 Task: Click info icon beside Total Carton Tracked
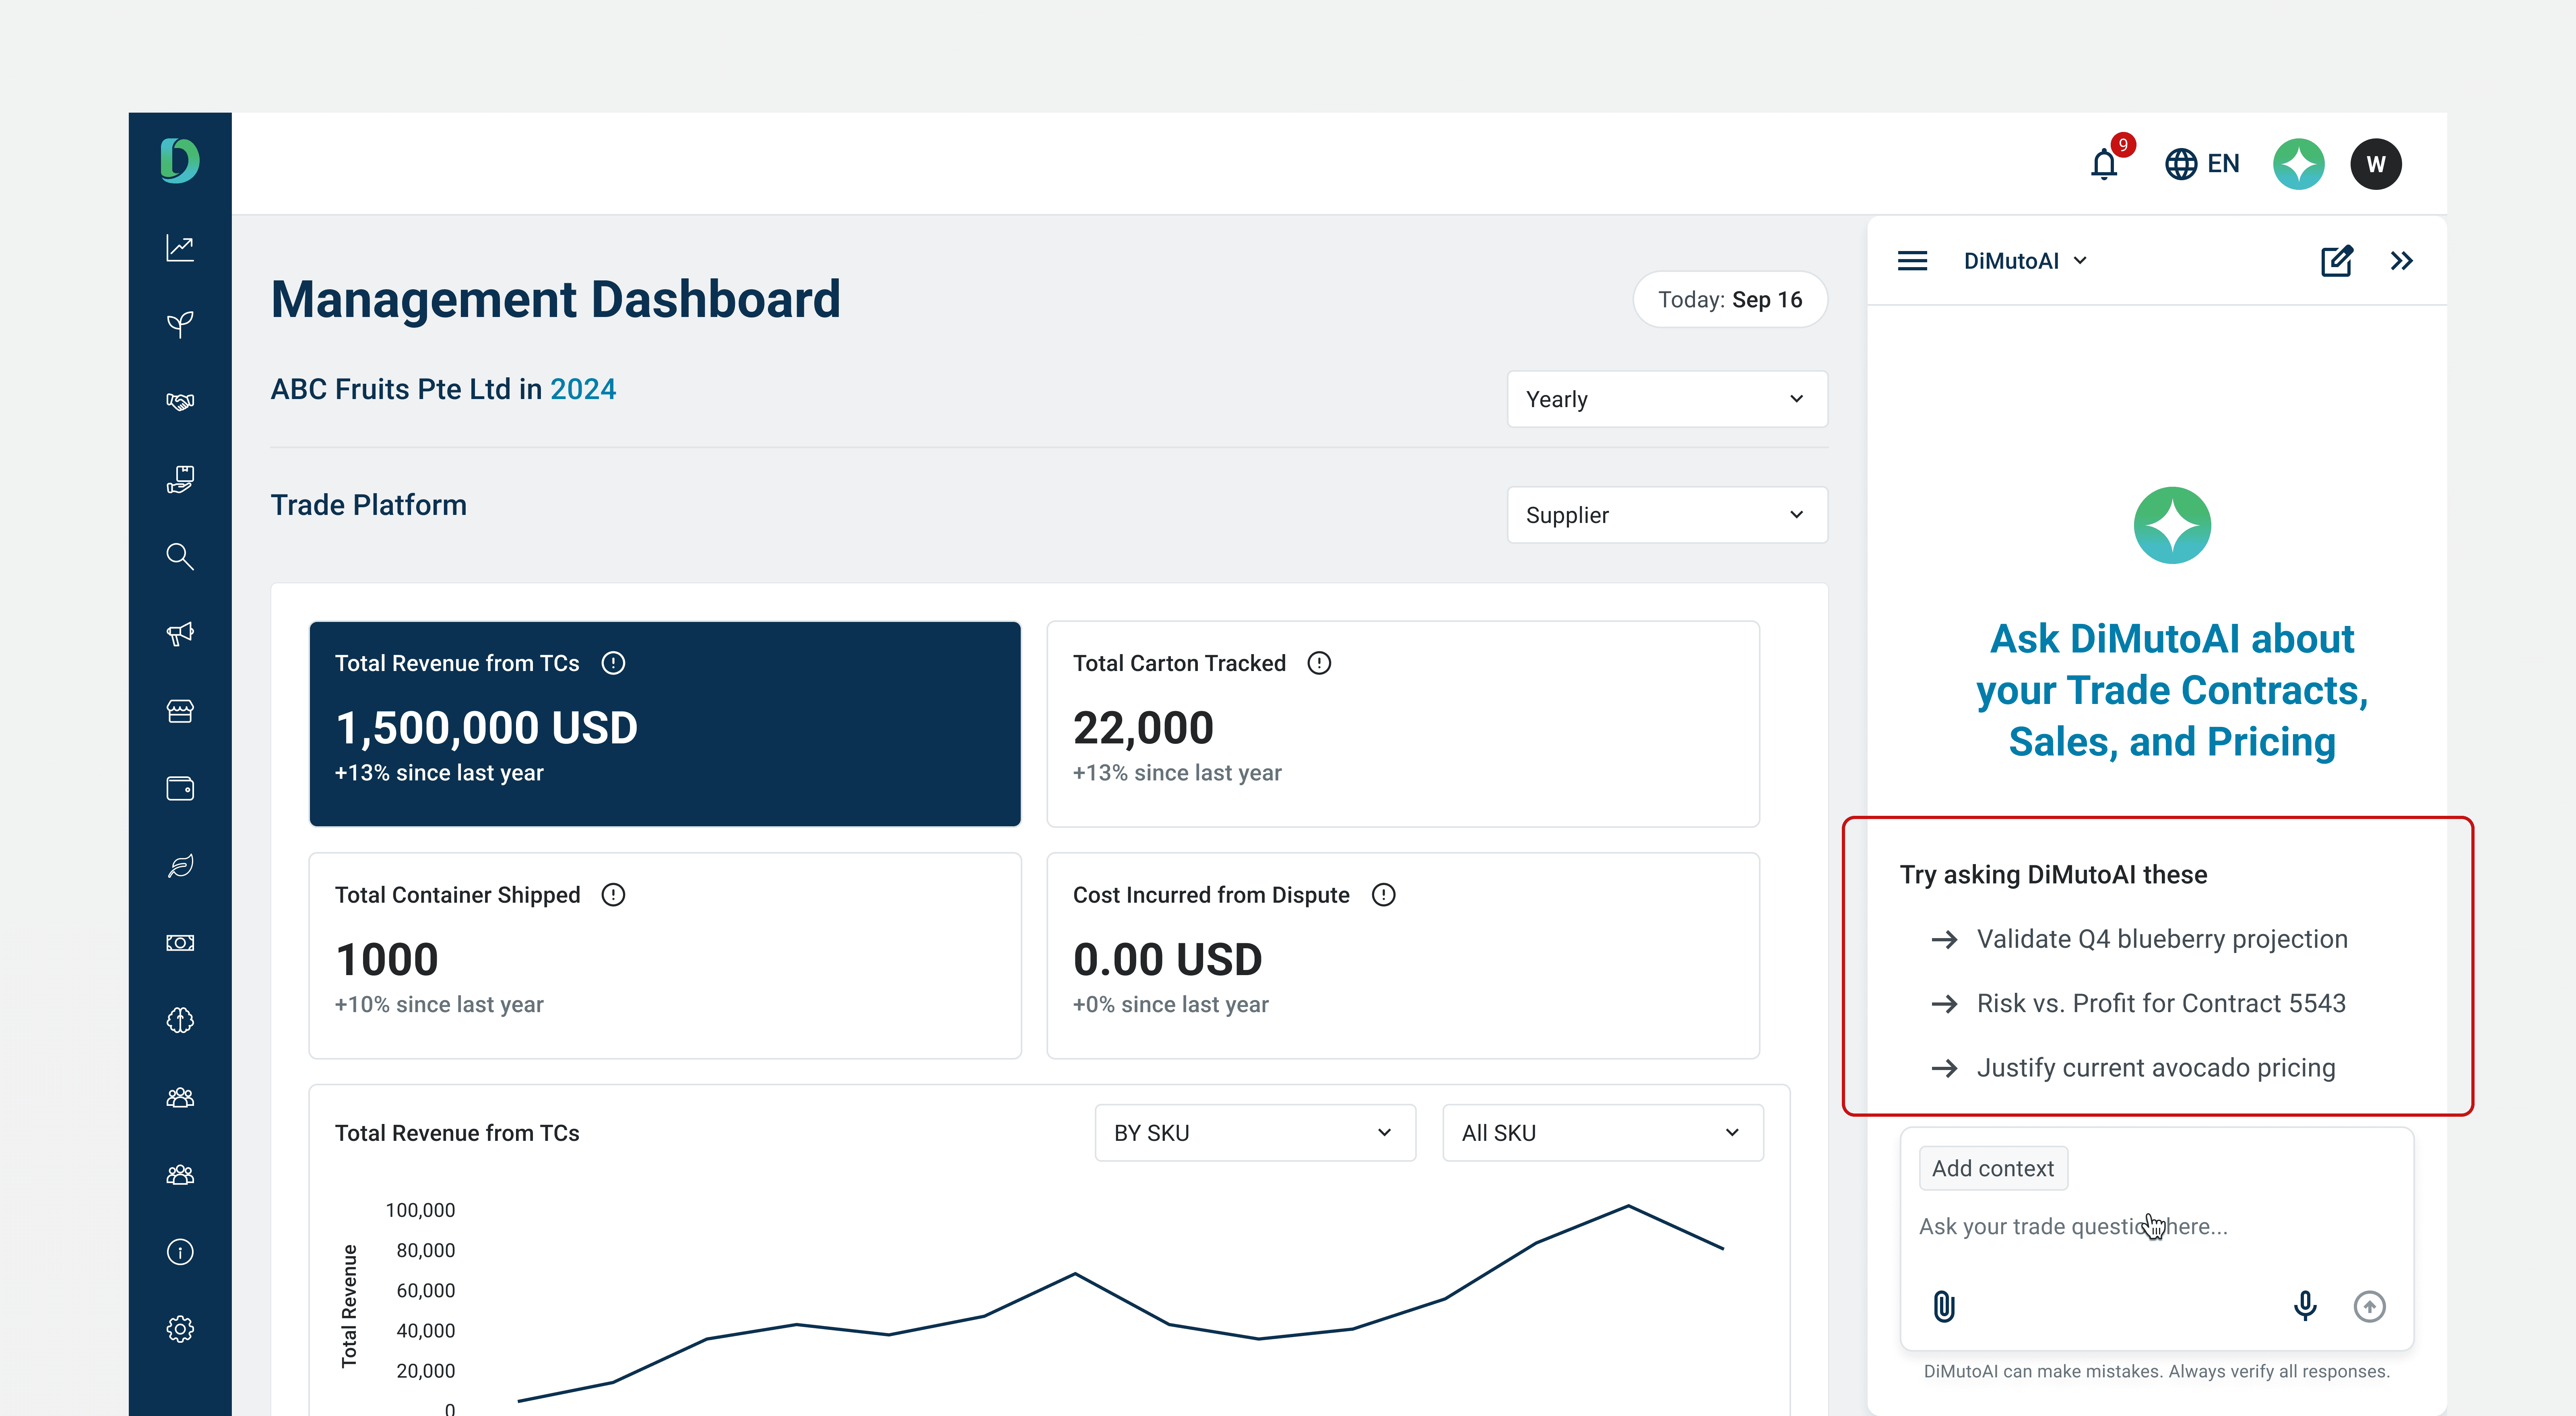1319,663
